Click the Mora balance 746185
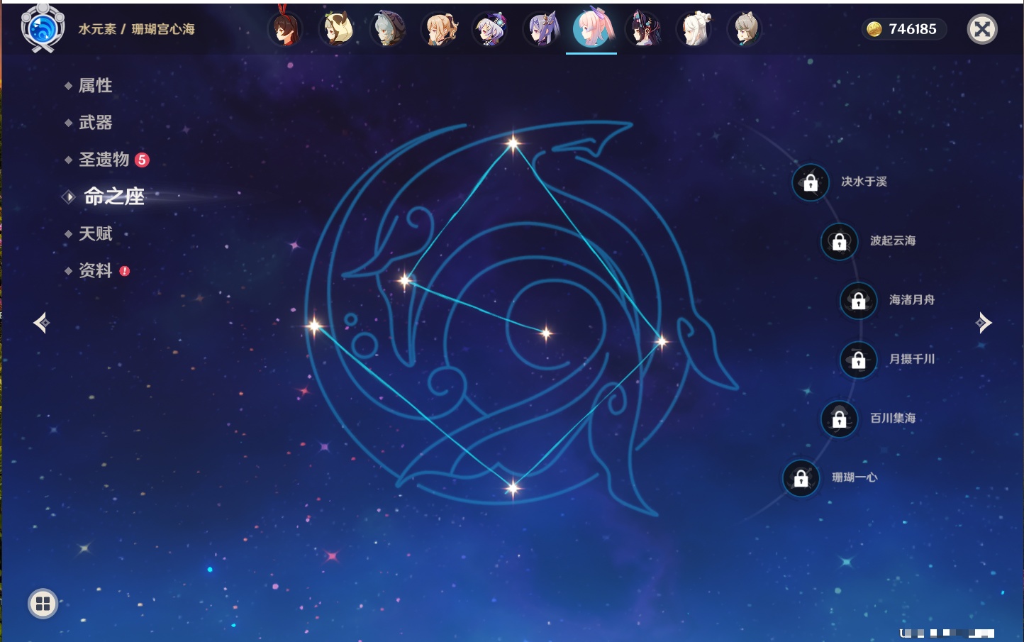Screen dimensions: 1024x642 [x=913, y=29]
